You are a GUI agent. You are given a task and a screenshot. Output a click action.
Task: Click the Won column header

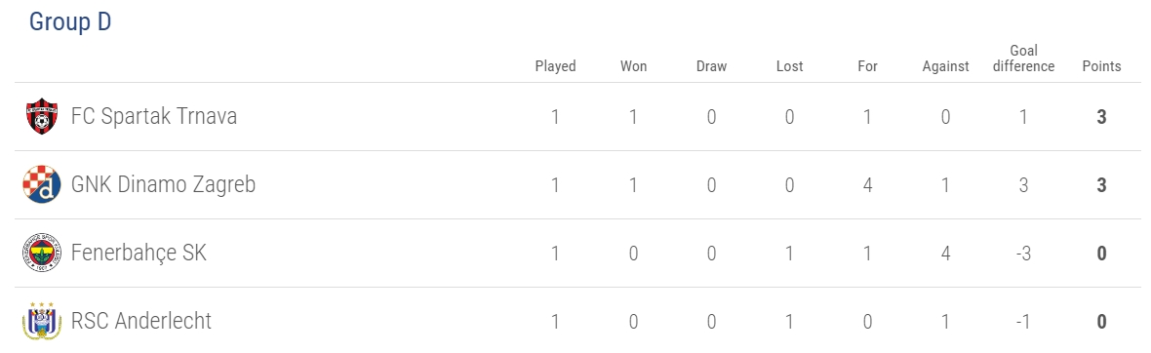pos(633,66)
